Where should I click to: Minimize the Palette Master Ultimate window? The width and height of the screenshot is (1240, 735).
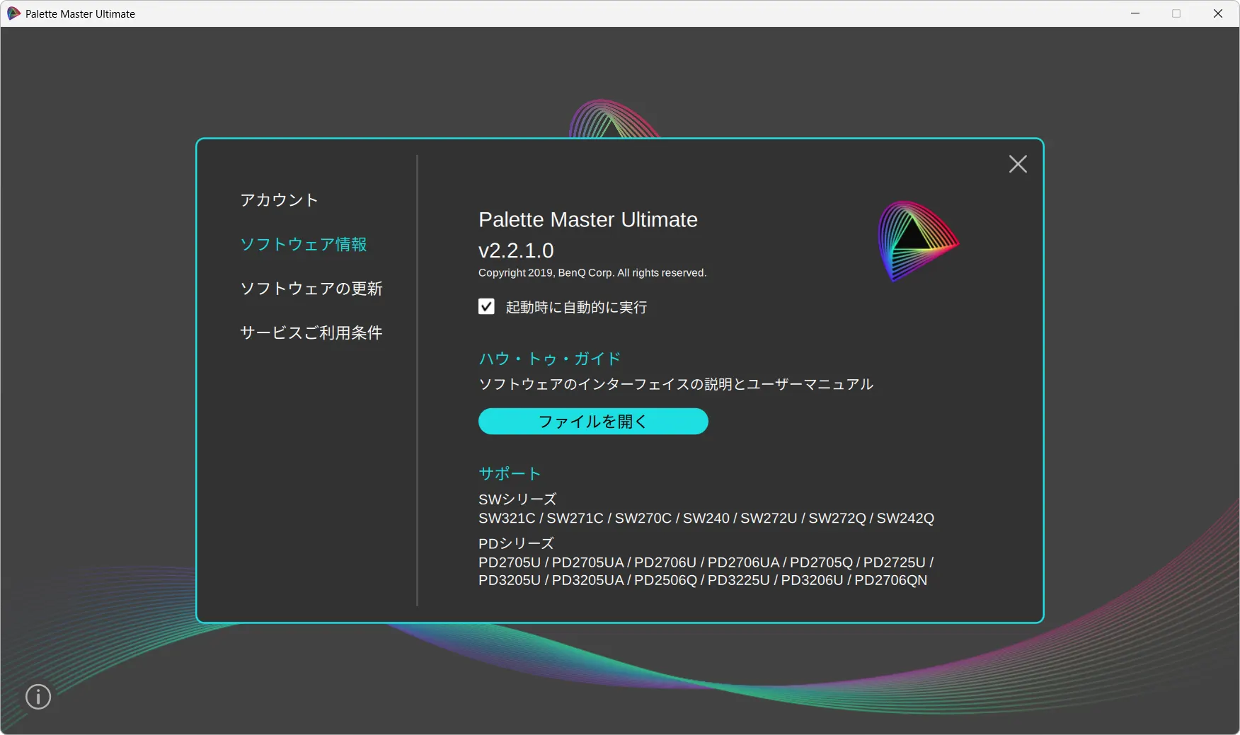[1135, 13]
